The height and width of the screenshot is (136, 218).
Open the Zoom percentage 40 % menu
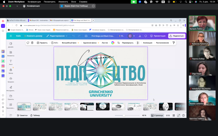[x=144, y=115]
